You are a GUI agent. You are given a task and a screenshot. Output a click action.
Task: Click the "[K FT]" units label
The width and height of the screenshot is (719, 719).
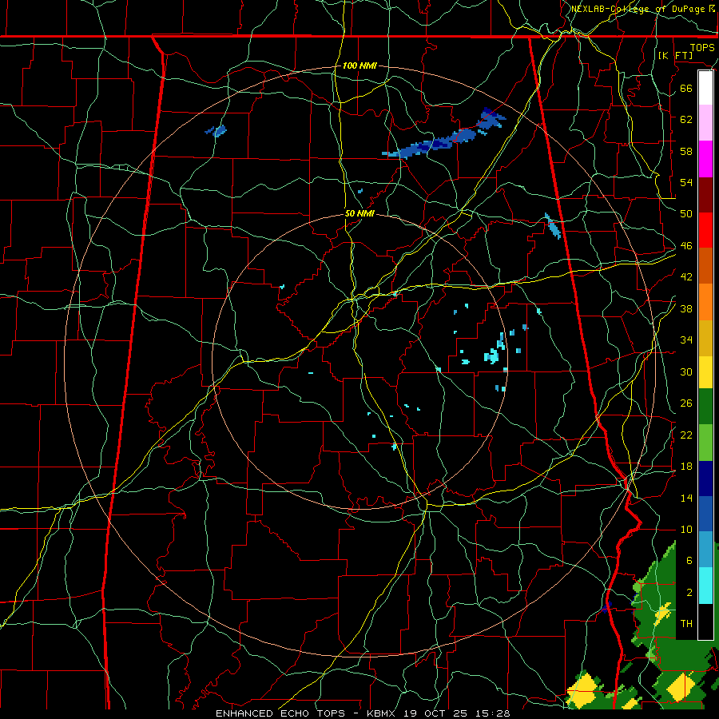point(675,55)
